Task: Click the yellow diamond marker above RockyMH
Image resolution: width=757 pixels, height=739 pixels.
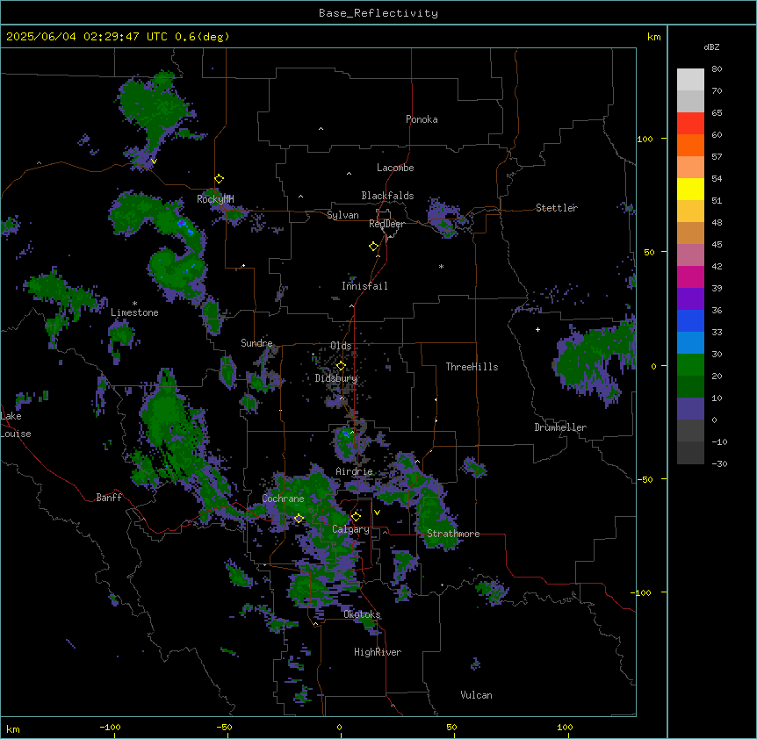Action: (219, 179)
